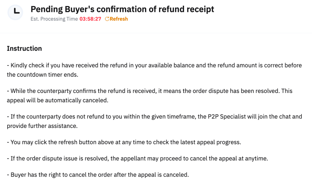Select the title Pending Buyer's confirmation of refund receipt

pos(122,9)
